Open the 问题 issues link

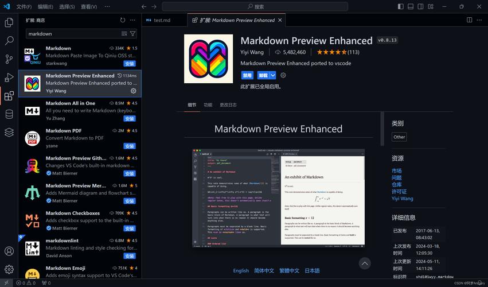click(x=396, y=177)
